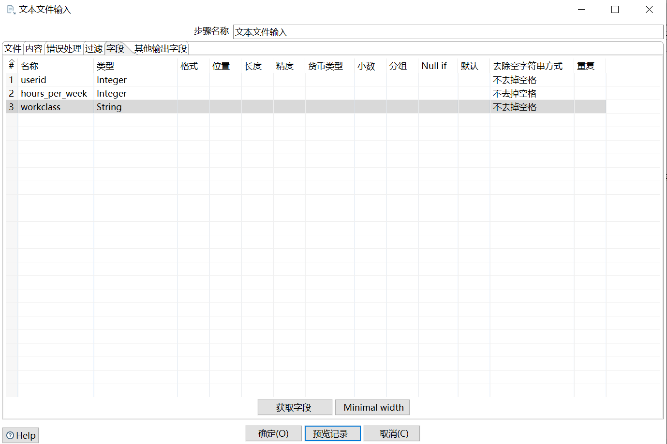Click the 格式 cell in userid row
This screenshot has width=667, height=444.
tap(193, 80)
